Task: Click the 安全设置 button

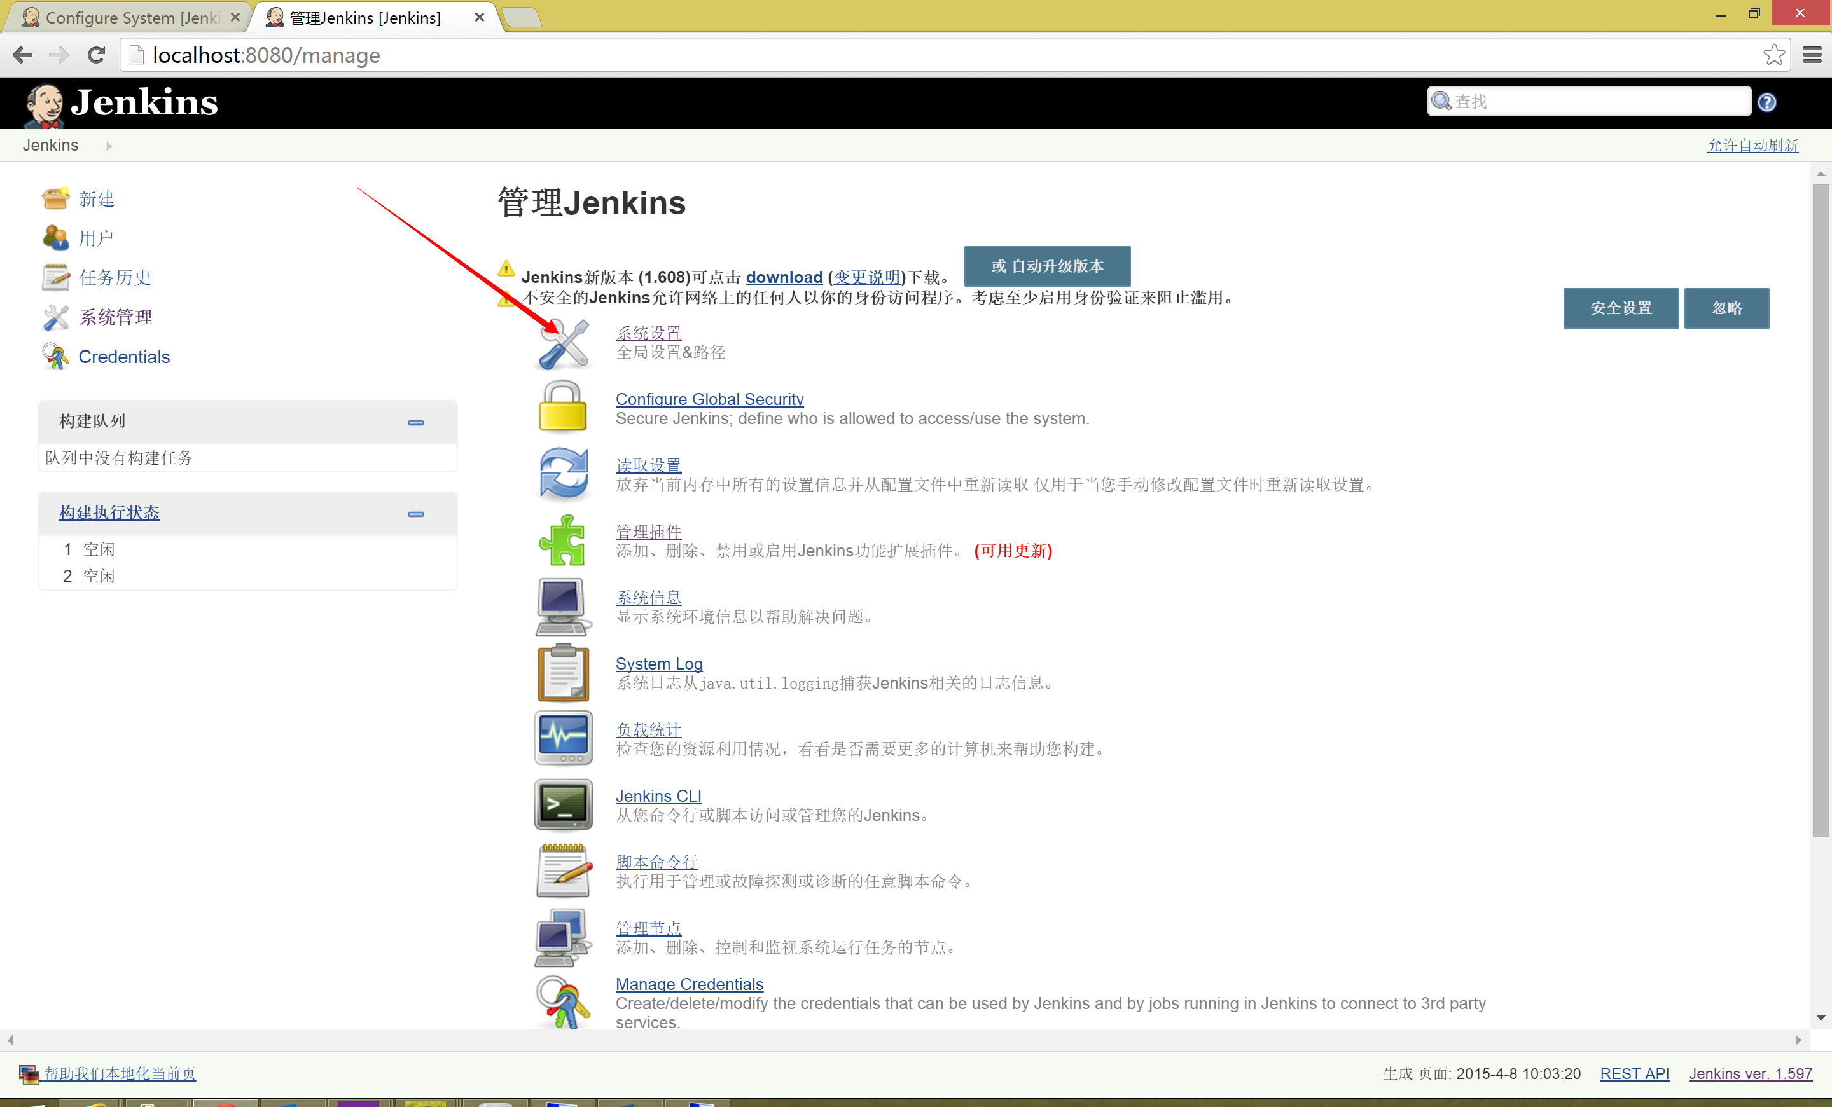Action: pos(1621,308)
